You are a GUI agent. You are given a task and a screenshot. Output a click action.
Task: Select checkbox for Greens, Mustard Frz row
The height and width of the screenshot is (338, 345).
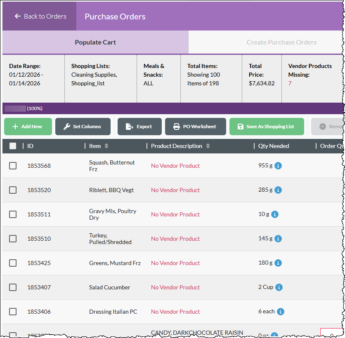(13, 263)
